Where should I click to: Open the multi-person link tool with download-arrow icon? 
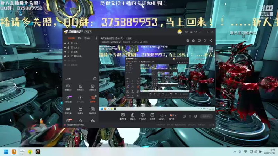pos(80,99)
